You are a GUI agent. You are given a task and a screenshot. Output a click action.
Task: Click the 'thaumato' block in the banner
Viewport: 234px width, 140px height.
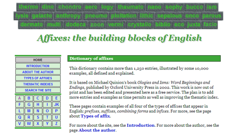click(x=131, y=7)
